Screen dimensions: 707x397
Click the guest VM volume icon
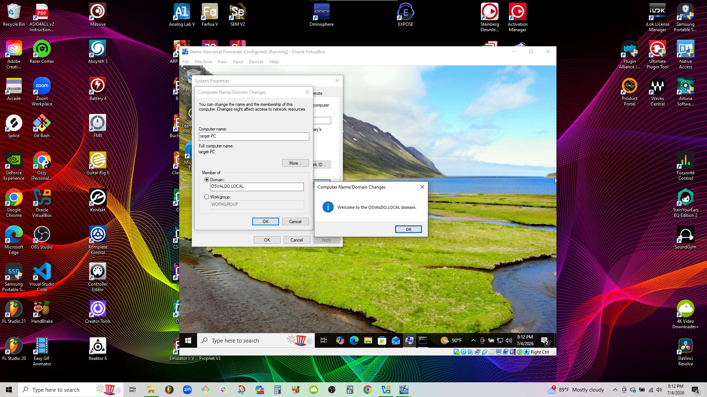click(x=509, y=340)
